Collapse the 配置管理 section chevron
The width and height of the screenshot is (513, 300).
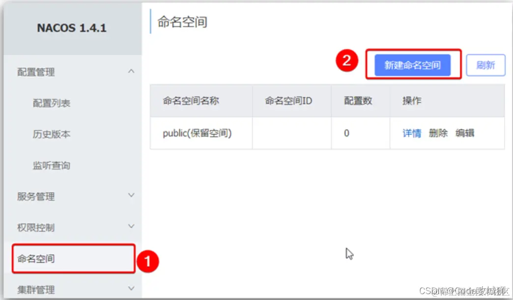coord(131,71)
